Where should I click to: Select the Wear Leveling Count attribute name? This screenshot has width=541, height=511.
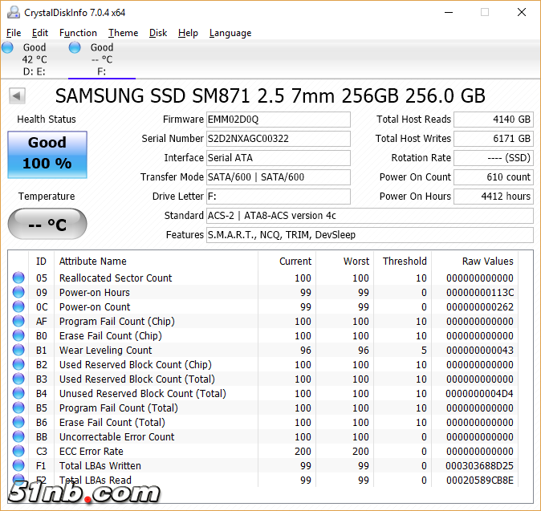click(106, 351)
